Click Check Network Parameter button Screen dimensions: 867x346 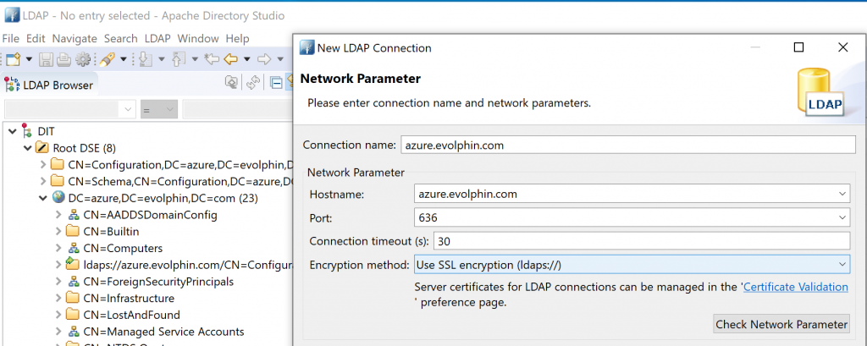pyautogui.click(x=781, y=325)
